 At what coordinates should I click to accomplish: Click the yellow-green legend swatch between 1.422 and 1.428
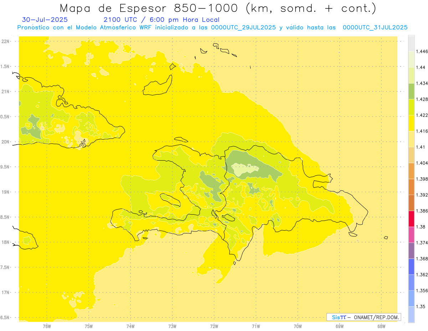[x=411, y=107]
